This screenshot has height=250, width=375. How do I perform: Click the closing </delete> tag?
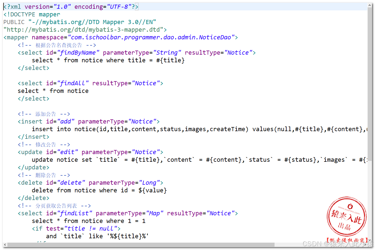click(33, 198)
